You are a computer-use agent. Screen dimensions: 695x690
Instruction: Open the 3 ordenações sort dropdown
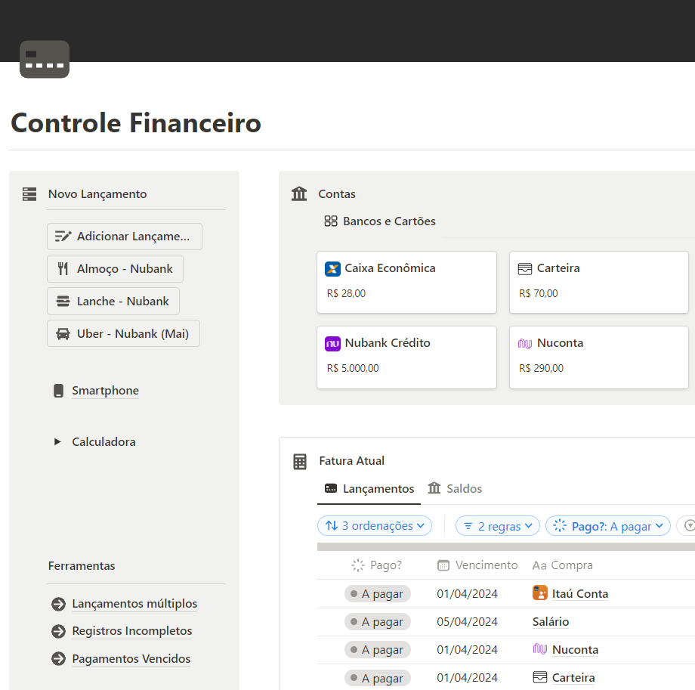tap(375, 526)
